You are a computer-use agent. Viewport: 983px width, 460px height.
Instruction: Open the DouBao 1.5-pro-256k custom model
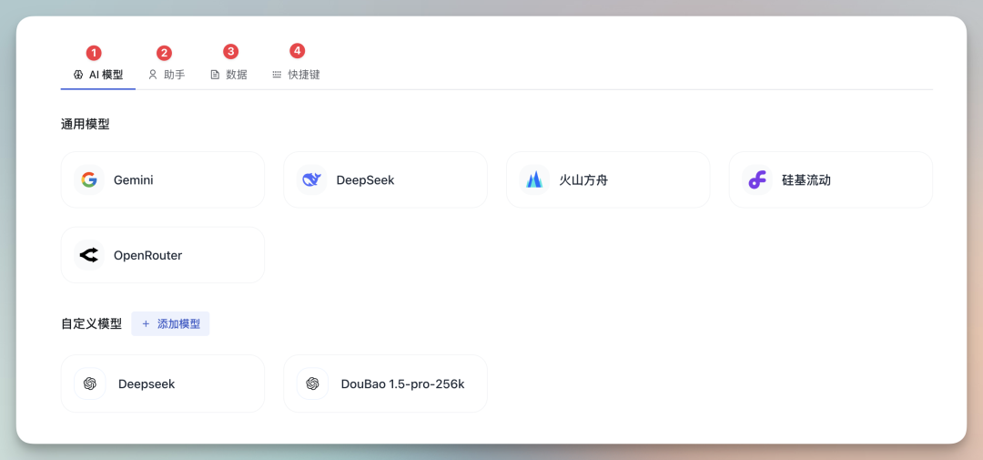(x=385, y=383)
